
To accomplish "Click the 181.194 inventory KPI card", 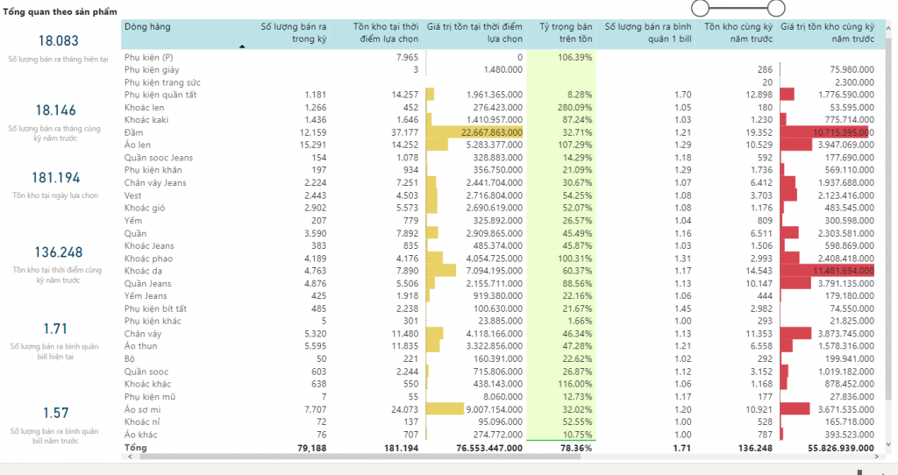I will [55, 185].
